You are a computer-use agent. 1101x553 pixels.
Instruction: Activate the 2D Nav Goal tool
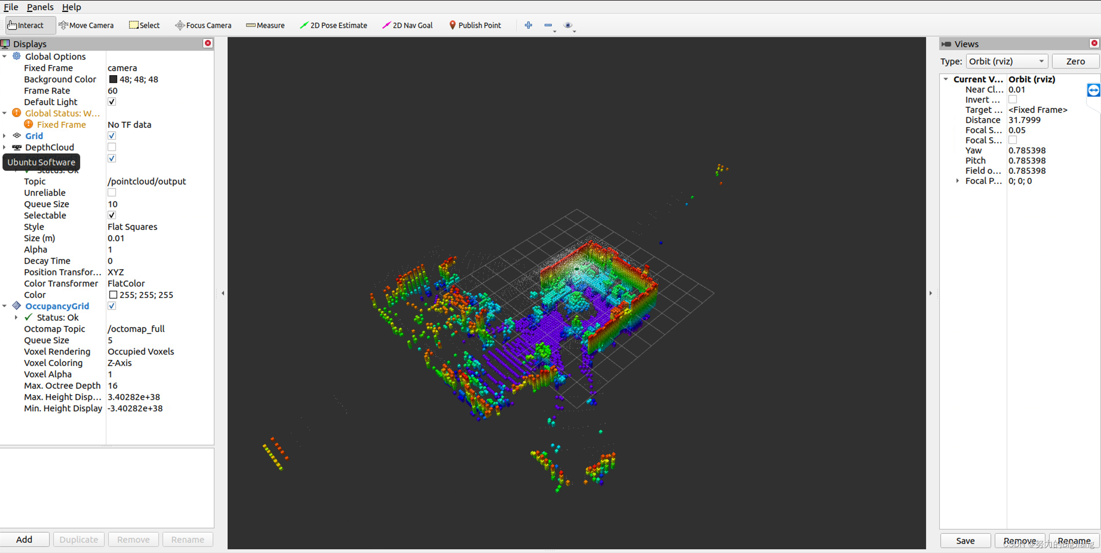tap(407, 25)
